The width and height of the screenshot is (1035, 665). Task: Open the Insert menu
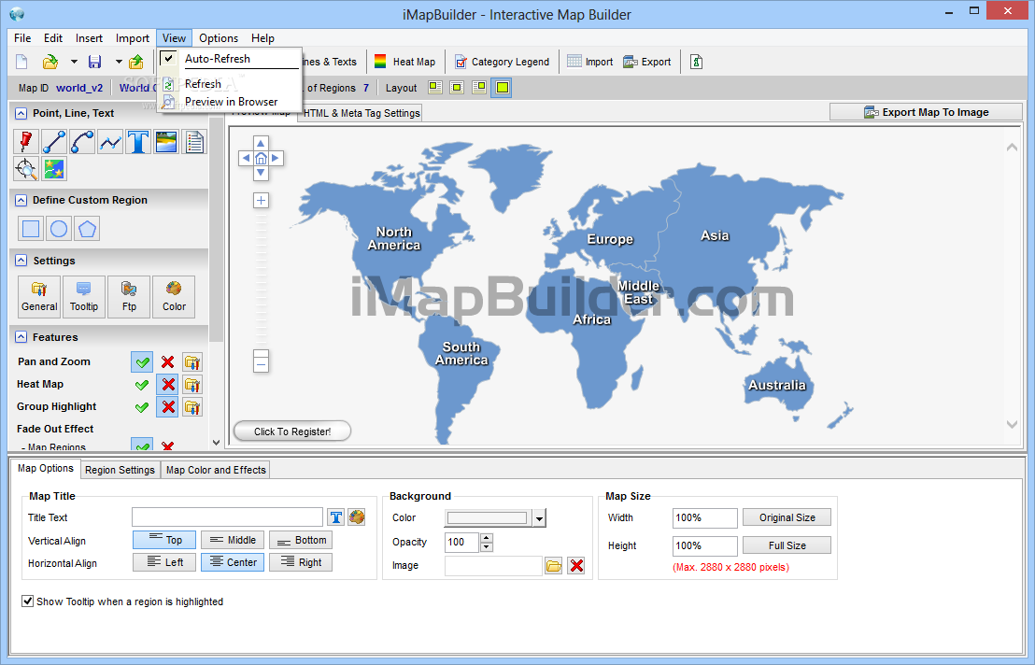tap(89, 38)
